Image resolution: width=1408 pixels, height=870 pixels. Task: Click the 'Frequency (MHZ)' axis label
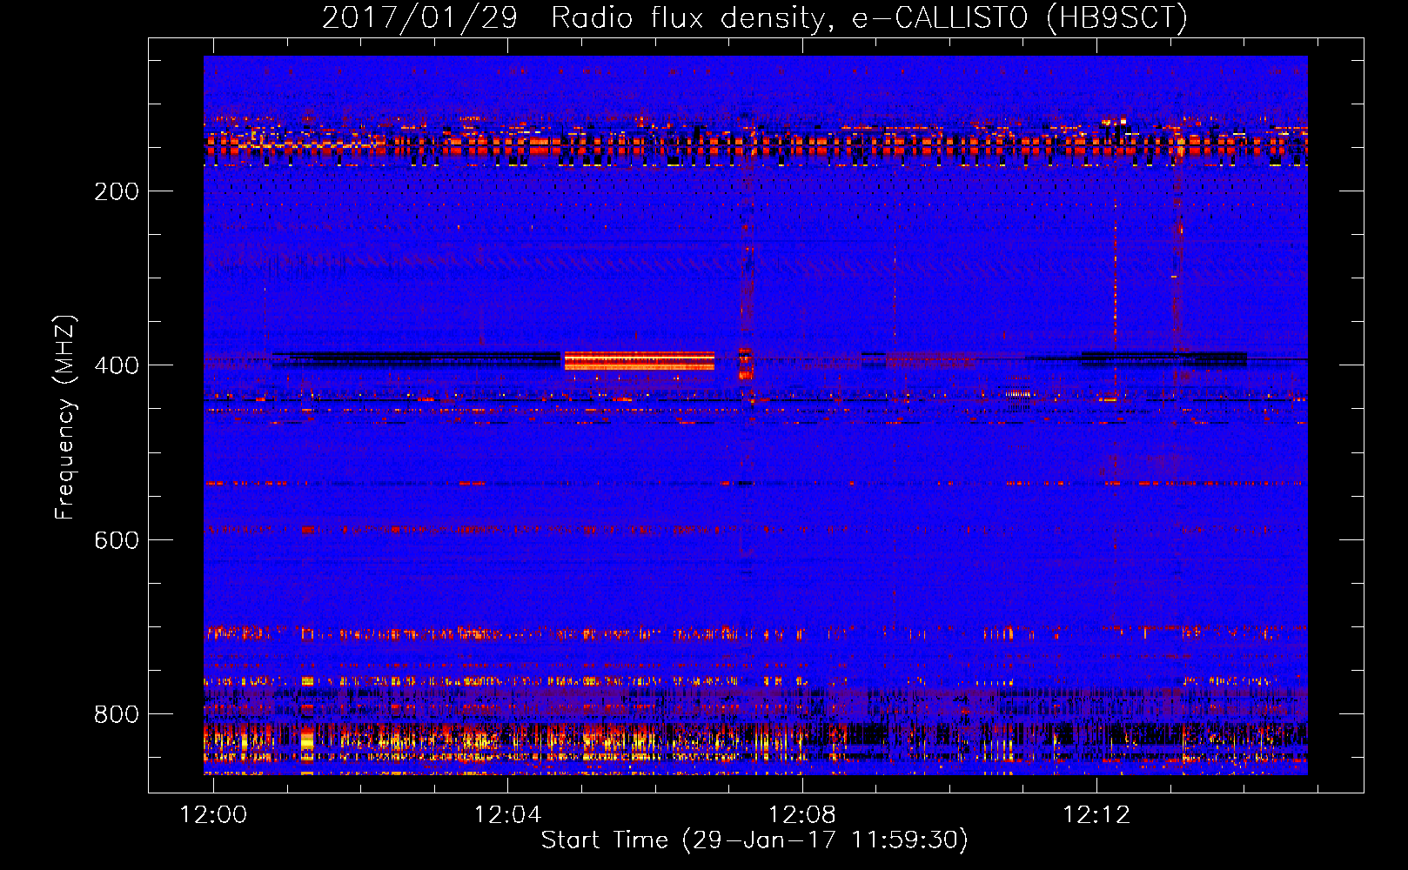pos(65,418)
